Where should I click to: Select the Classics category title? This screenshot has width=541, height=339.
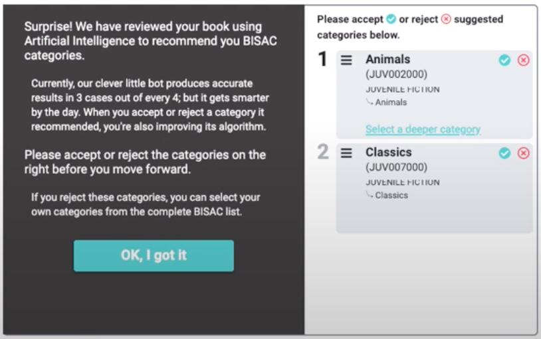point(388,153)
